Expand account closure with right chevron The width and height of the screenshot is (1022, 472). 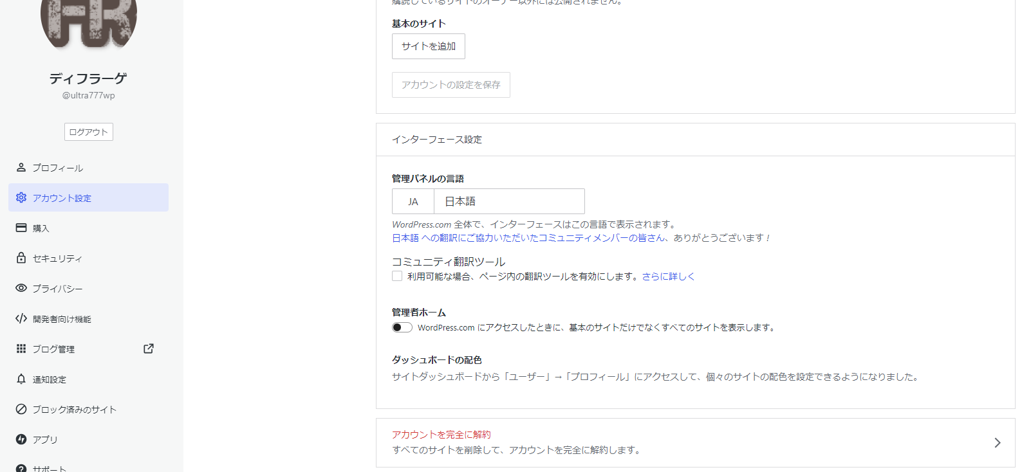pyautogui.click(x=997, y=442)
